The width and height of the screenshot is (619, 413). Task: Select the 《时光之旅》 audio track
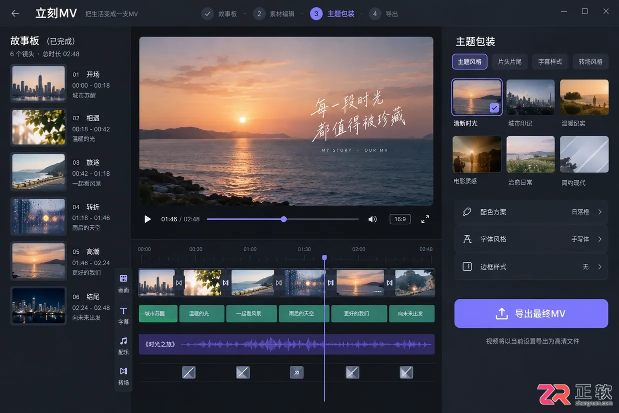click(286, 344)
